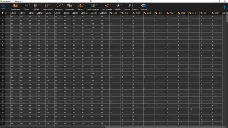This screenshot has width=228, height=128.
Task: Select the Q109 column header label
Action: pyautogui.click(x=183, y=13)
